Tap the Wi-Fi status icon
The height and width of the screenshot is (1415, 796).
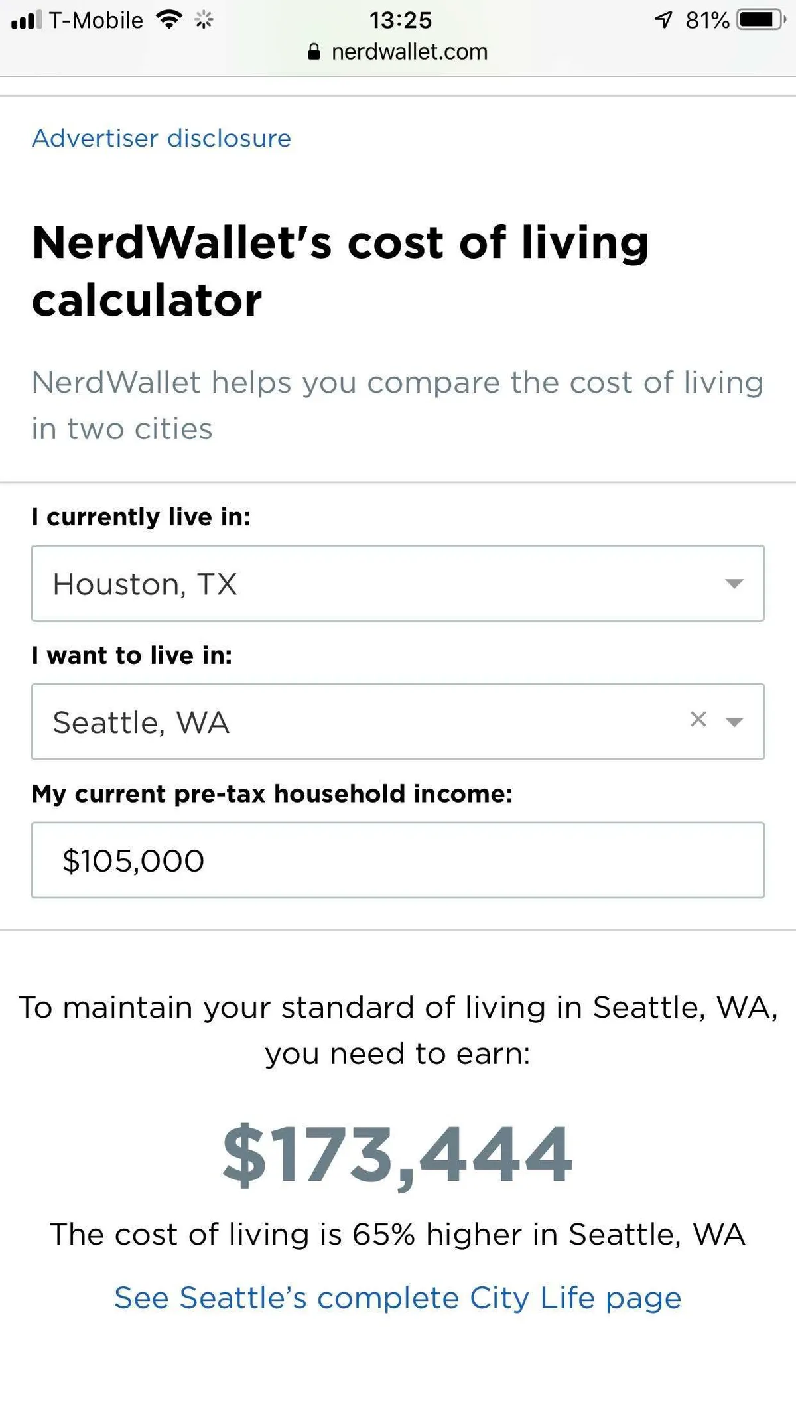tap(169, 20)
